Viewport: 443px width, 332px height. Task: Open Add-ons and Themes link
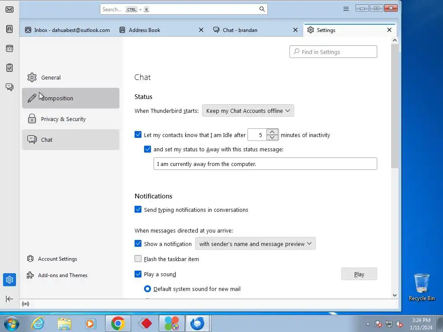(x=57, y=275)
